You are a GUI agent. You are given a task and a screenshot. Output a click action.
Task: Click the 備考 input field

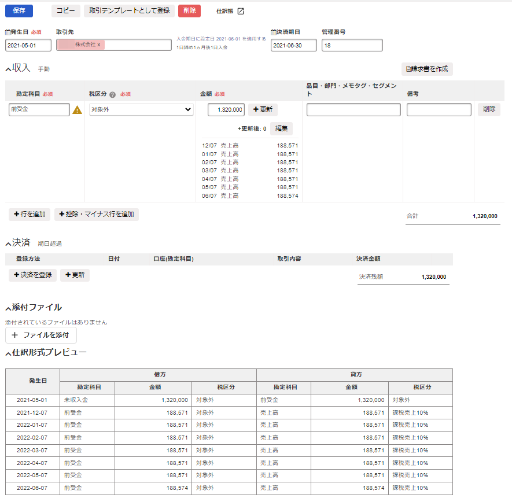[439, 110]
